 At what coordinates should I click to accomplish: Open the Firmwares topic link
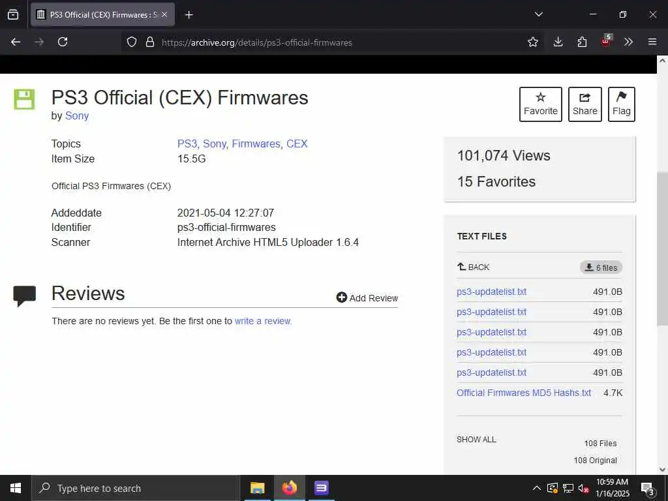click(256, 144)
